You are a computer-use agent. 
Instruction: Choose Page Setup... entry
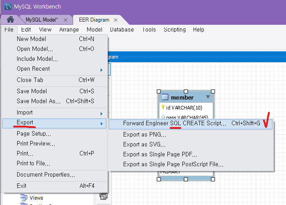[55, 134]
